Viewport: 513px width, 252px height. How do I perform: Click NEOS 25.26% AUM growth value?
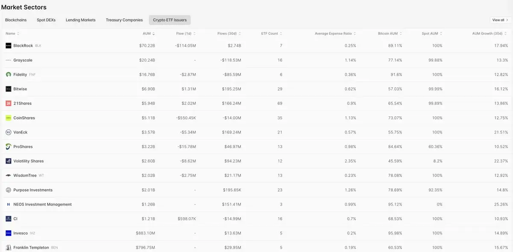tap(501, 205)
